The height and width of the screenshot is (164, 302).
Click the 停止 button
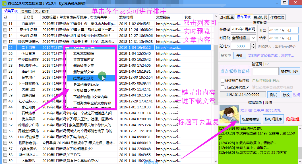point(240,56)
